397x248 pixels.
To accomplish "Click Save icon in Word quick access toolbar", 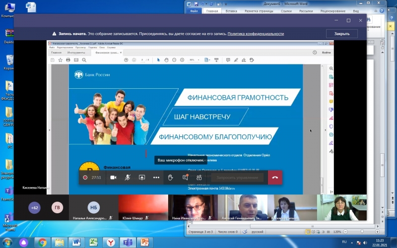I will (196, 4).
